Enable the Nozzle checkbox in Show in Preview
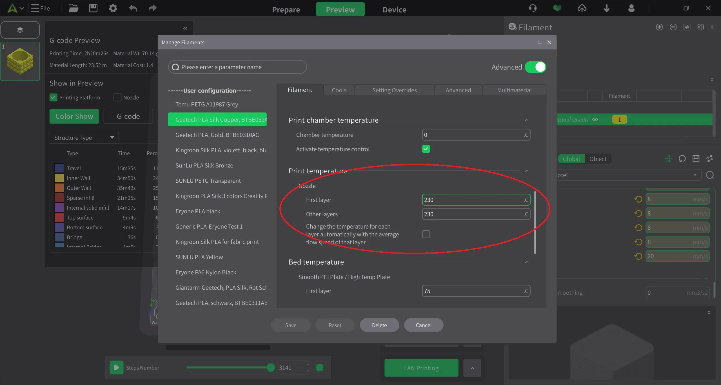Screen dimensions: 721x385 click(x=117, y=98)
